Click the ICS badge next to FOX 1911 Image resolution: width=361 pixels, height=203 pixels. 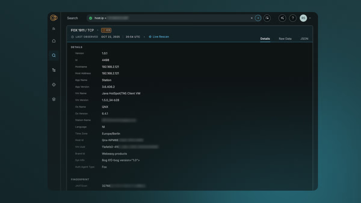coord(107,30)
